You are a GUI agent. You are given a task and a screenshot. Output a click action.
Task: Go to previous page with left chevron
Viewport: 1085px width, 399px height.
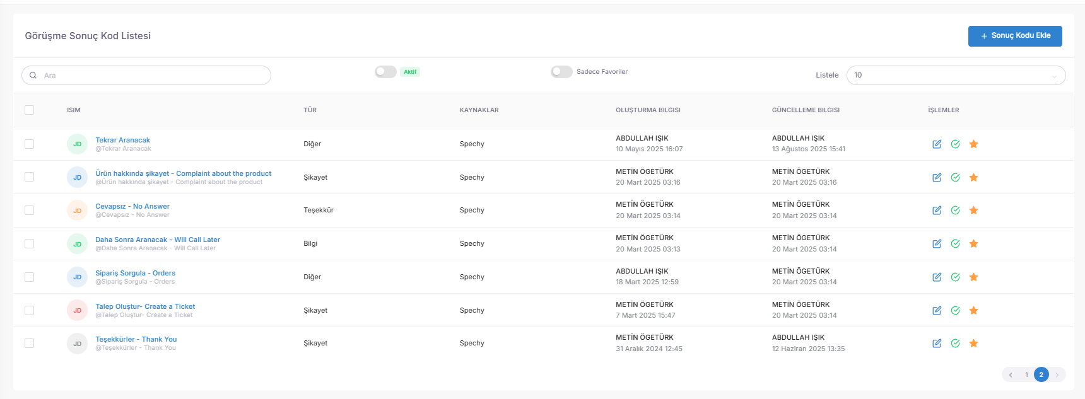(x=1011, y=375)
